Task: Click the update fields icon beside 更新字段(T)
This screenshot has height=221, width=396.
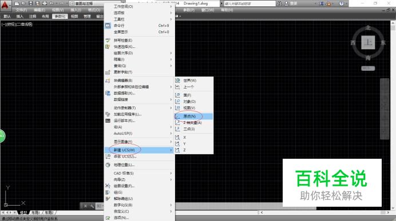Action: [108, 72]
